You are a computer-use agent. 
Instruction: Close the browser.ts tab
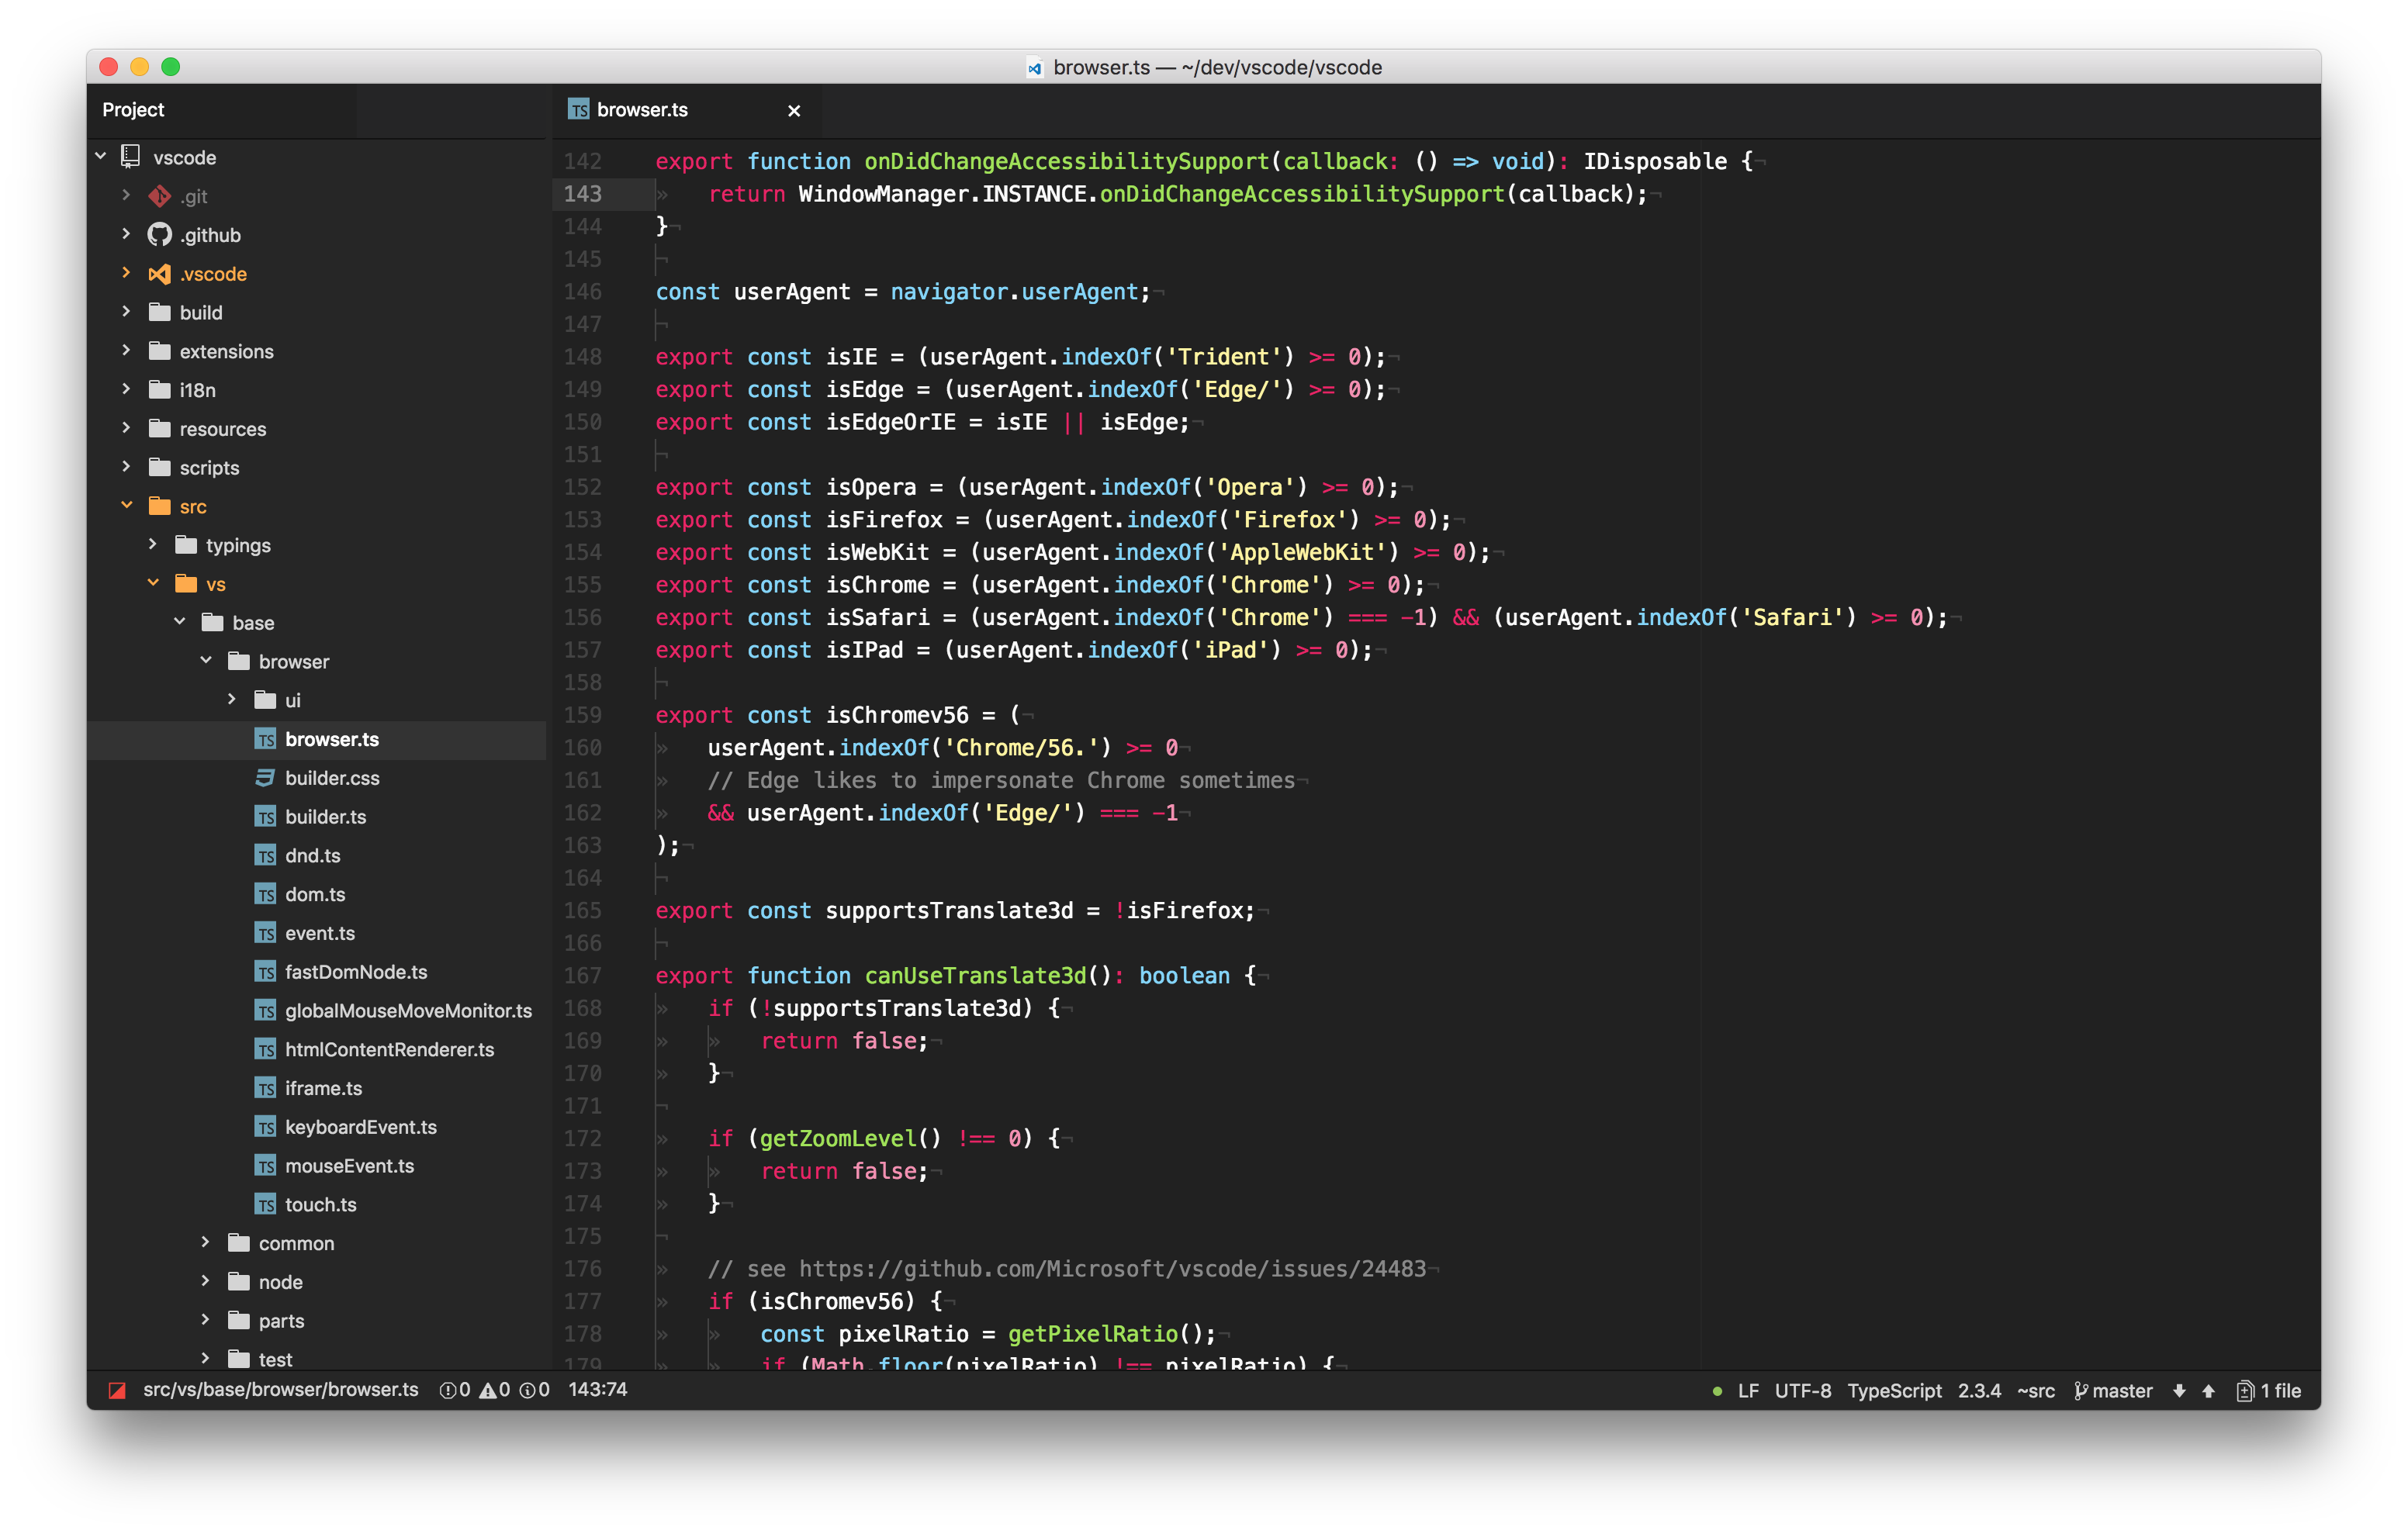point(794,111)
